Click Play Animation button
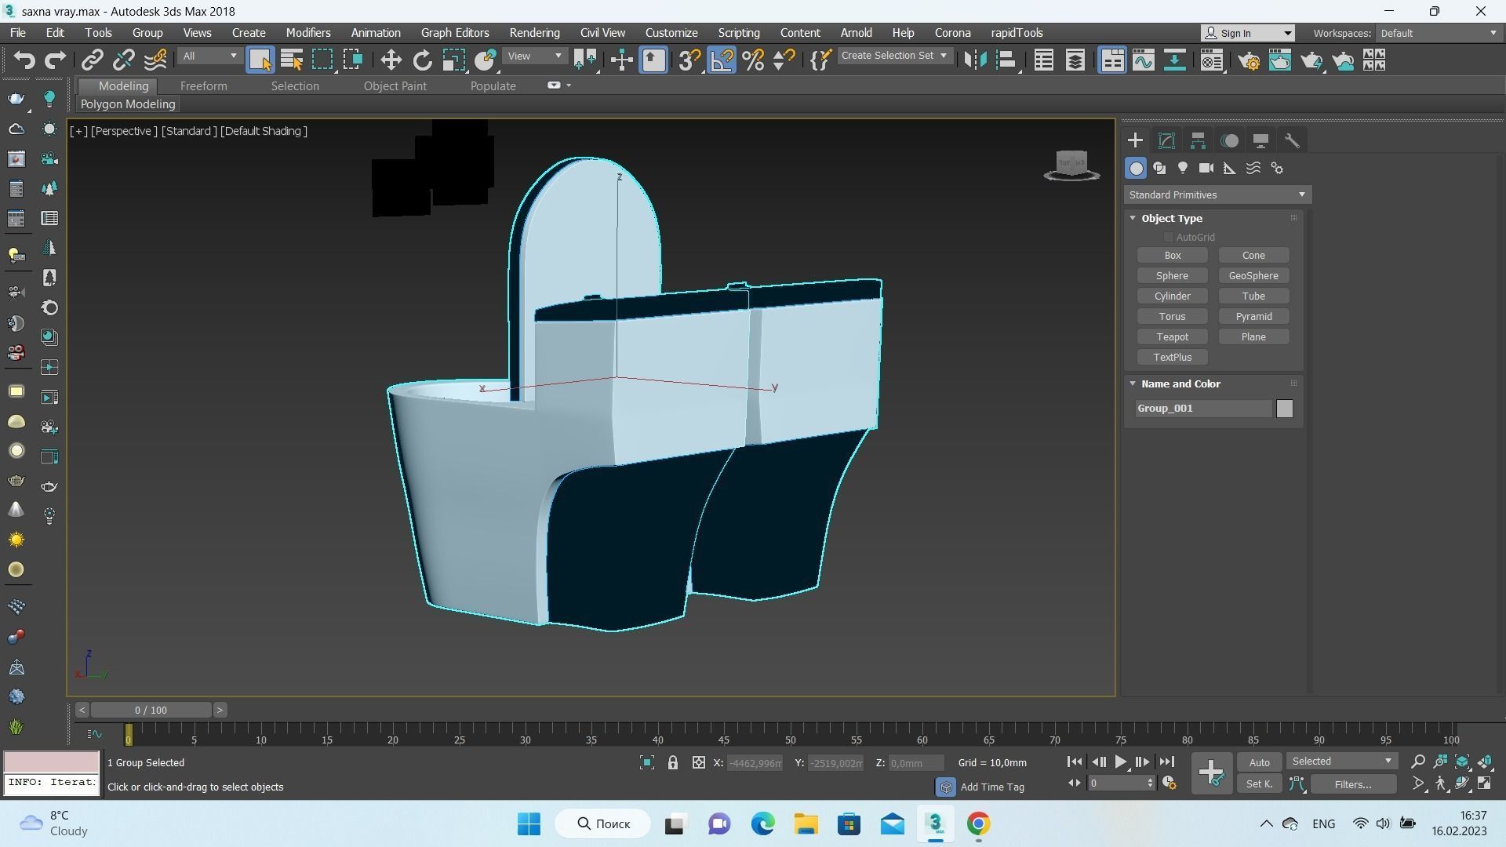The height and width of the screenshot is (847, 1506). pos(1121,762)
